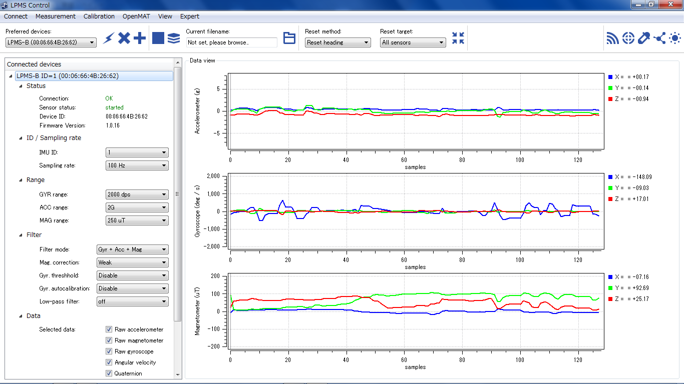This screenshot has height=384, width=684.
Task: Click the sun-shaped icon at toolbar end
Action: pyautogui.click(x=675, y=38)
